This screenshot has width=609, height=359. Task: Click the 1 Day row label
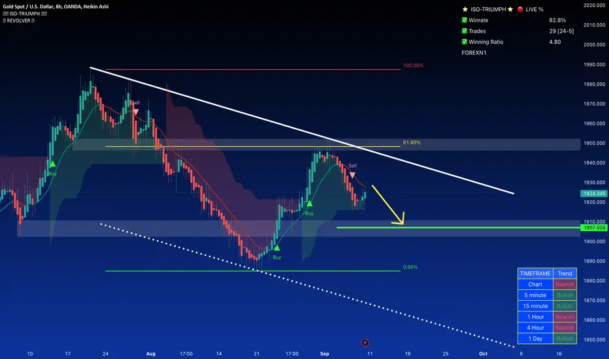[535, 338]
